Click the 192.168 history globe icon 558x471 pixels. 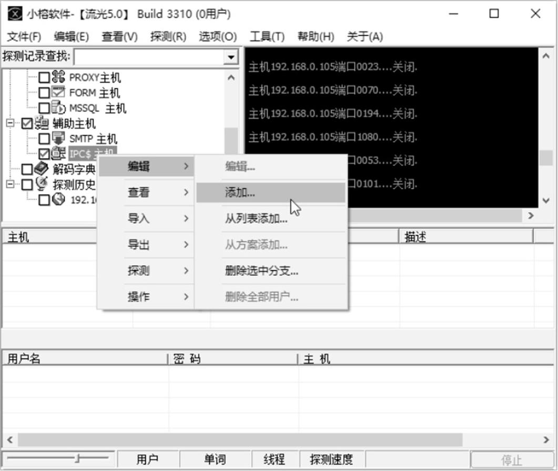(58, 199)
